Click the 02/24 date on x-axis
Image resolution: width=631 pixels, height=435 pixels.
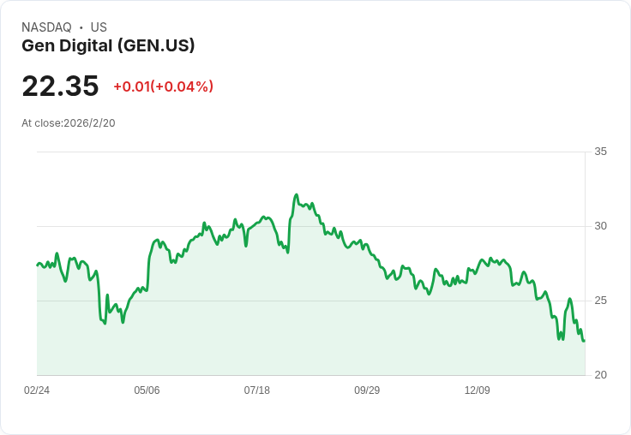pos(37,390)
